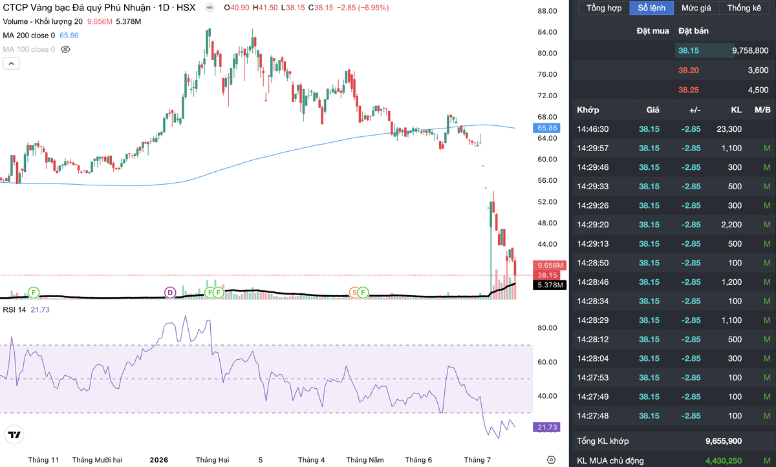Open the Thống kê tab
The image size is (776, 467).
point(744,8)
